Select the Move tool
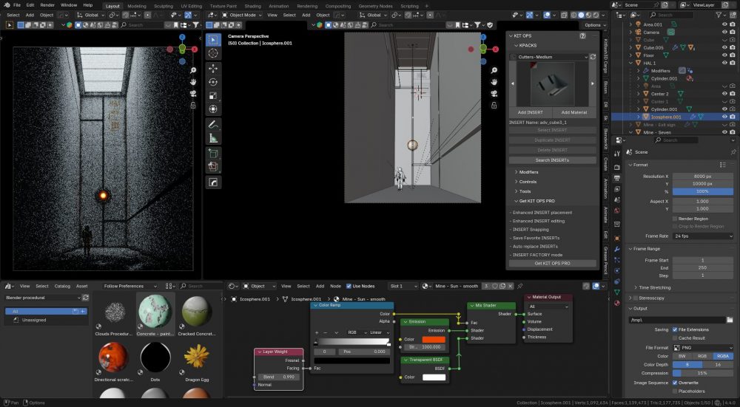740x407 pixels. (213, 68)
